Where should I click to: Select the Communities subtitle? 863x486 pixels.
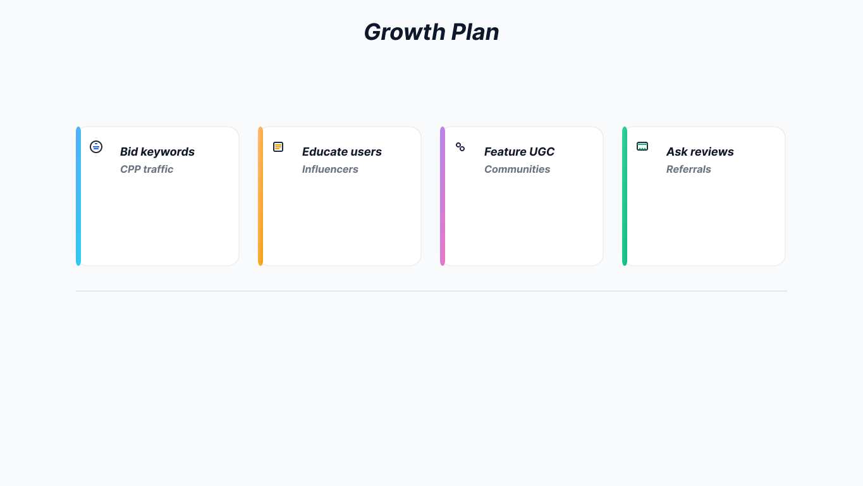(x=517, y=169)
